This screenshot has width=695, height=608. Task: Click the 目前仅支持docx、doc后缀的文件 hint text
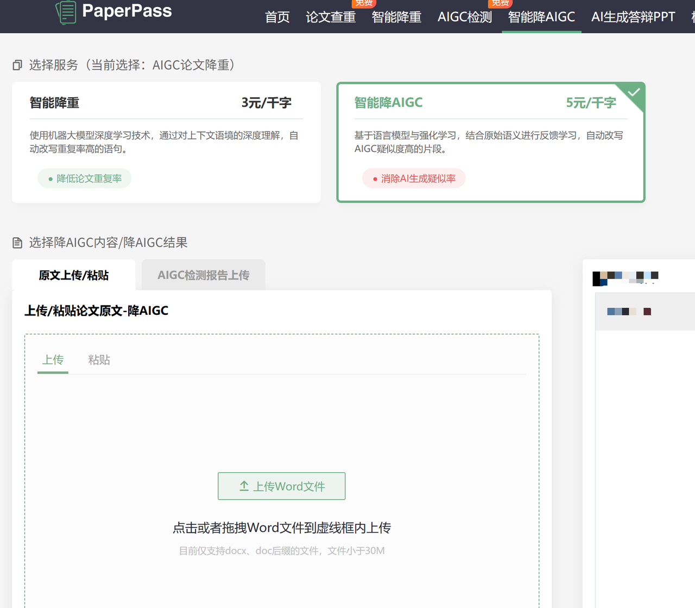pos(282,550)
